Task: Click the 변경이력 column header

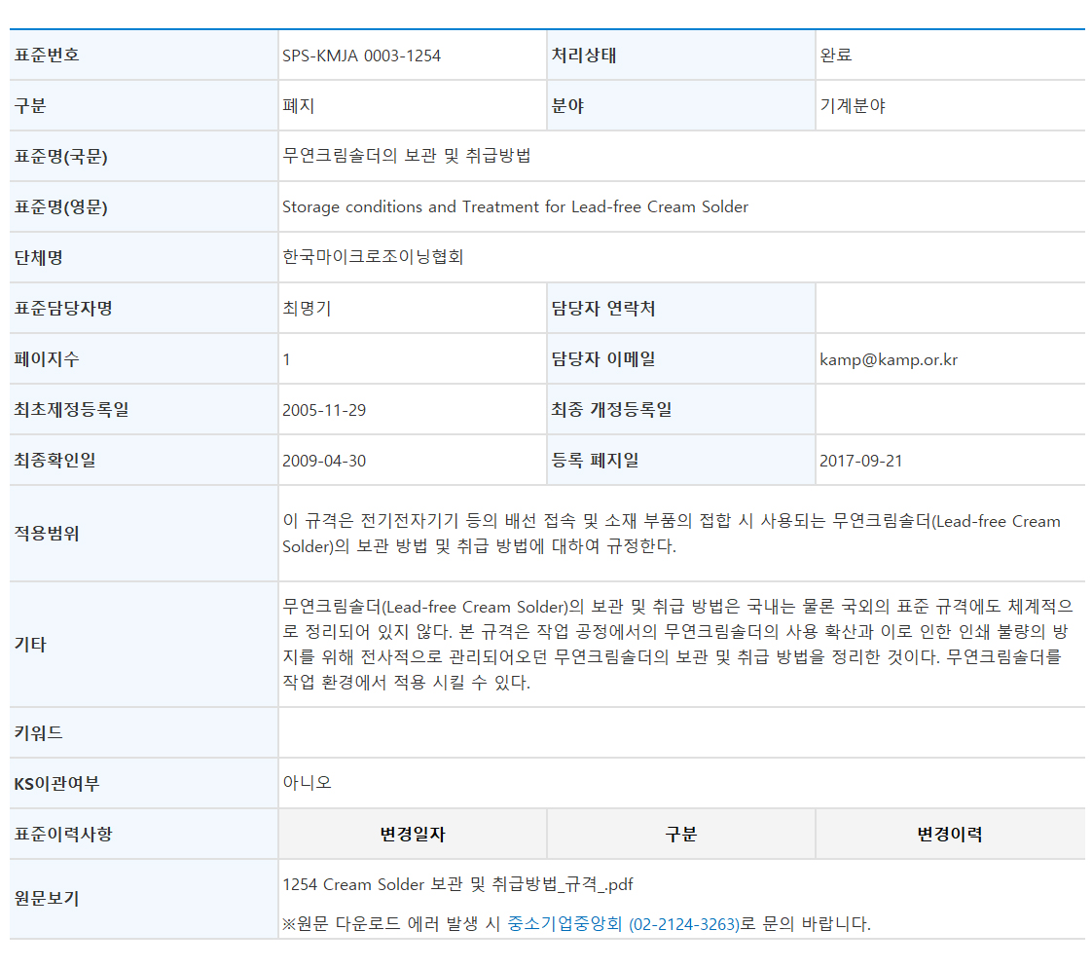Action: point(949,835)
